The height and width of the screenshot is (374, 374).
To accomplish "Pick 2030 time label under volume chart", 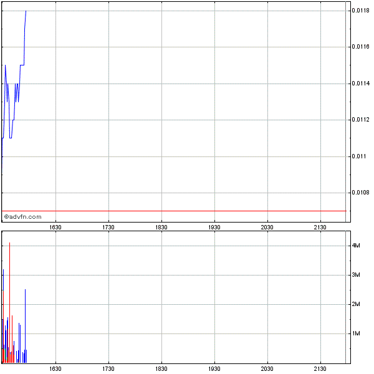I will coord(267,369).
